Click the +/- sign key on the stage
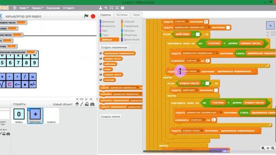The image size is (276, 155). [x=33, y=84]
